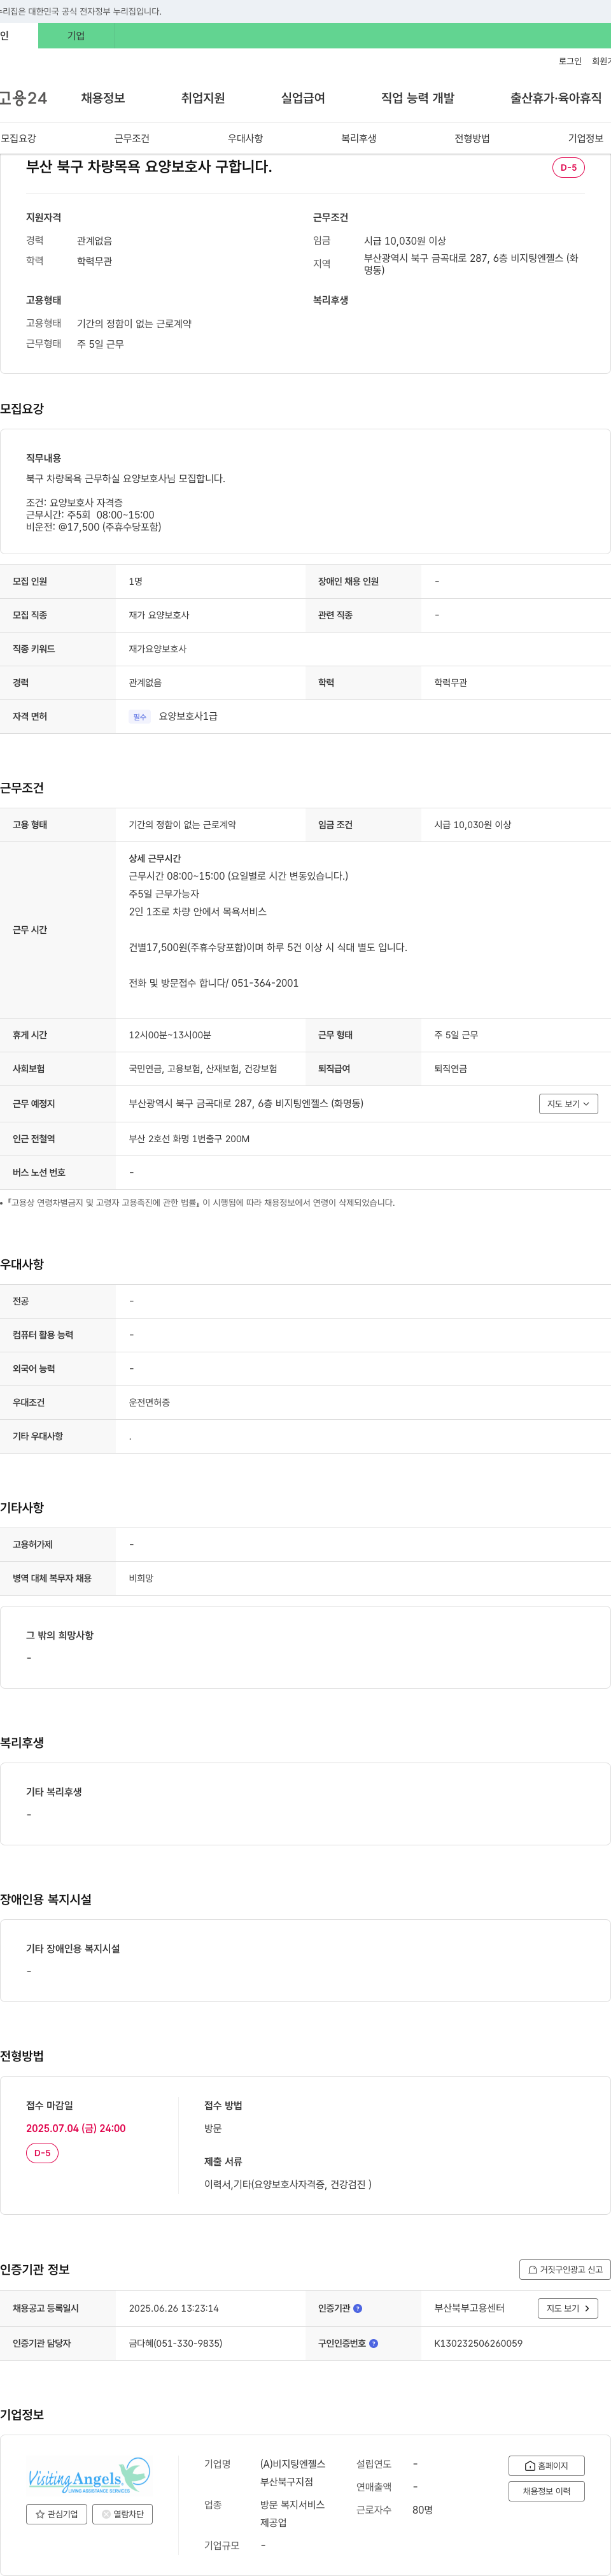
Task: Select the 퇴직연금 value
Action: click(450, 1070)
